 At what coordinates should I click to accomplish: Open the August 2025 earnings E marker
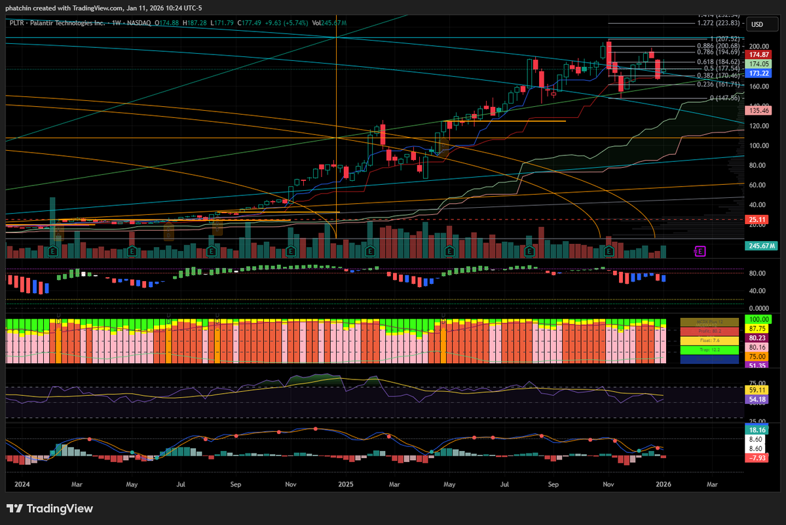tap(529, 251)
